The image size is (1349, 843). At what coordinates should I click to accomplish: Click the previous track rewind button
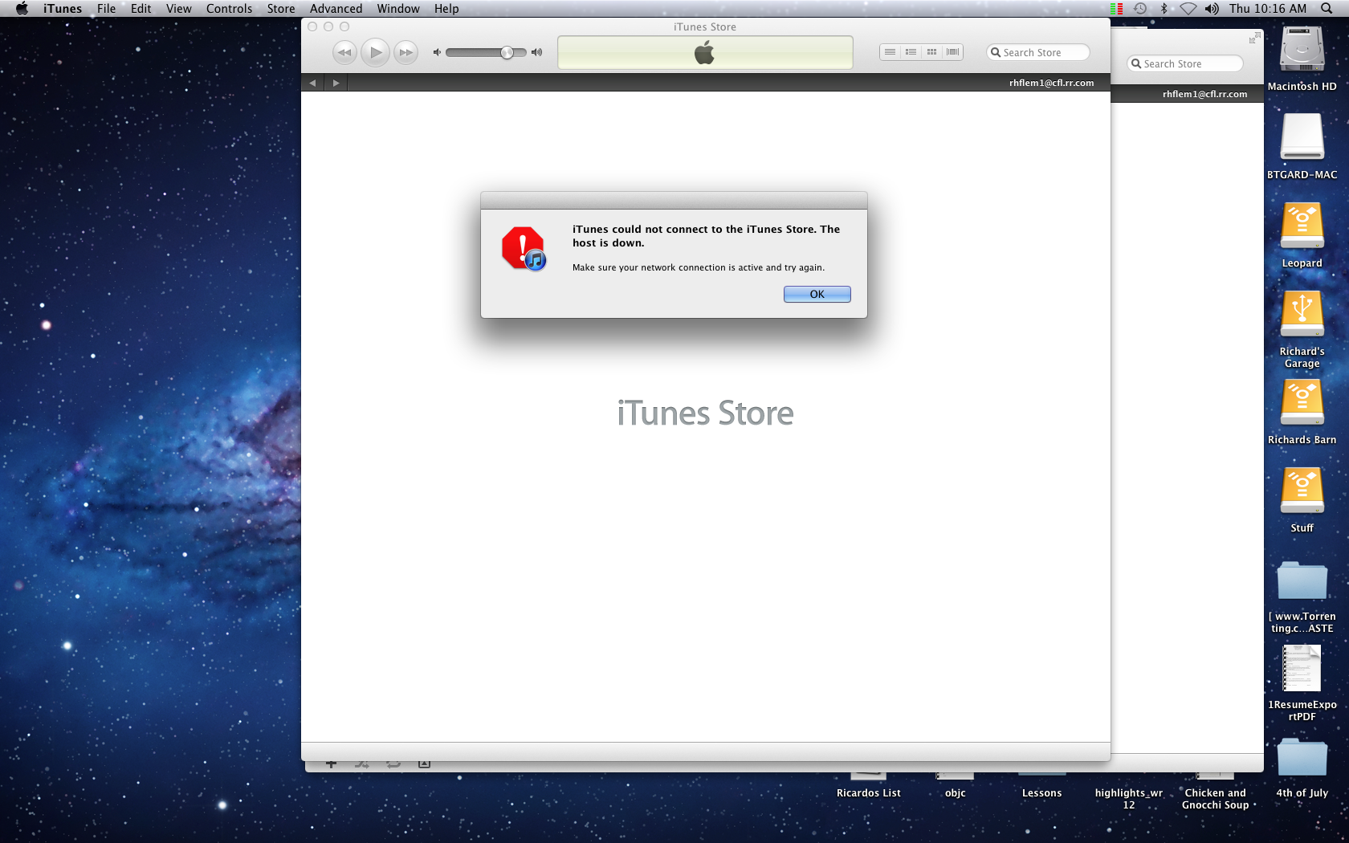[x=344, y=52]
